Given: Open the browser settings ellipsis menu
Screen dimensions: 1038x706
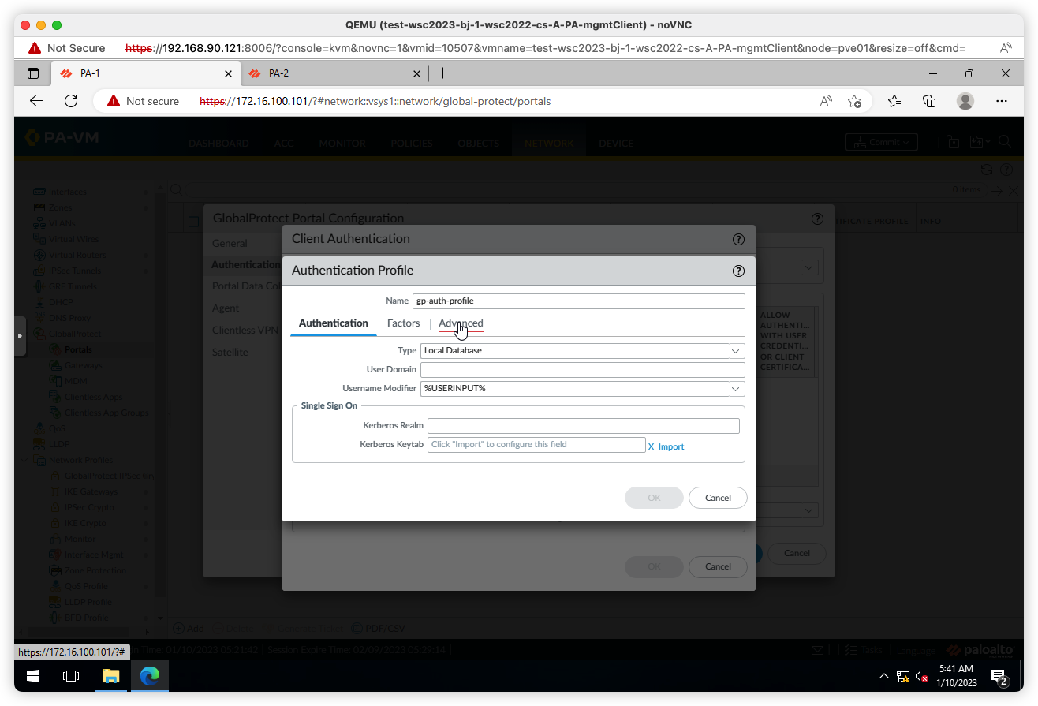Looking at the screenshot, I should (1002, 101).
